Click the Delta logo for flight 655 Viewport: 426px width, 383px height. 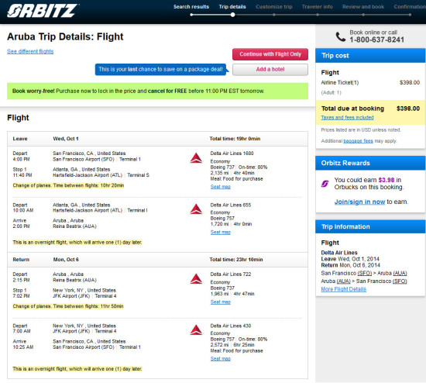coord(196,209)
